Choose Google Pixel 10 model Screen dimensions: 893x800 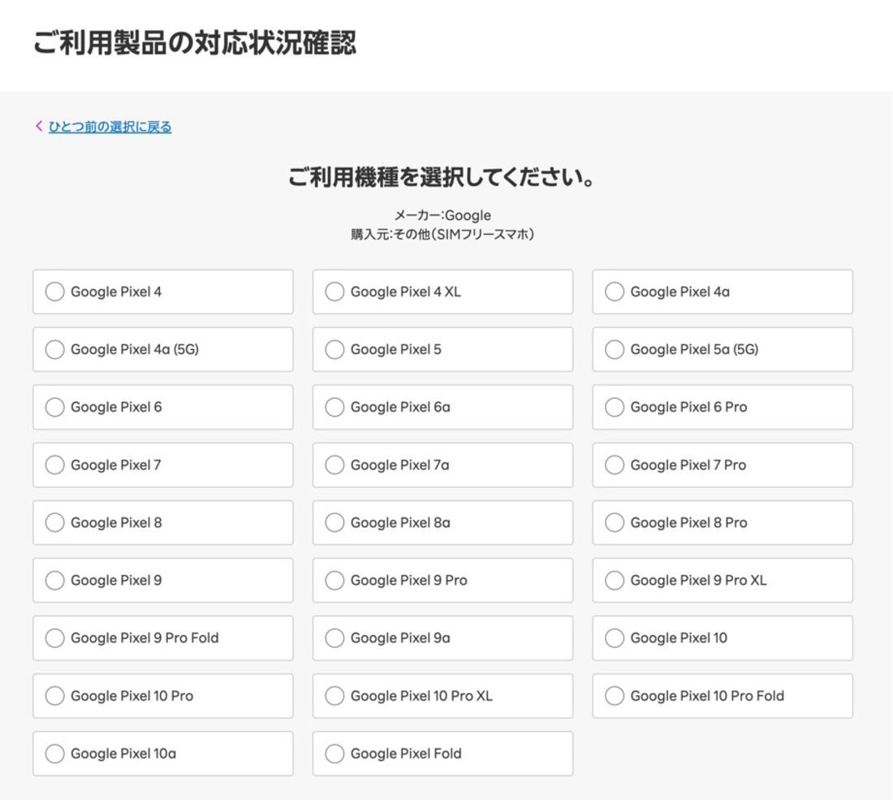pos(723,638)
